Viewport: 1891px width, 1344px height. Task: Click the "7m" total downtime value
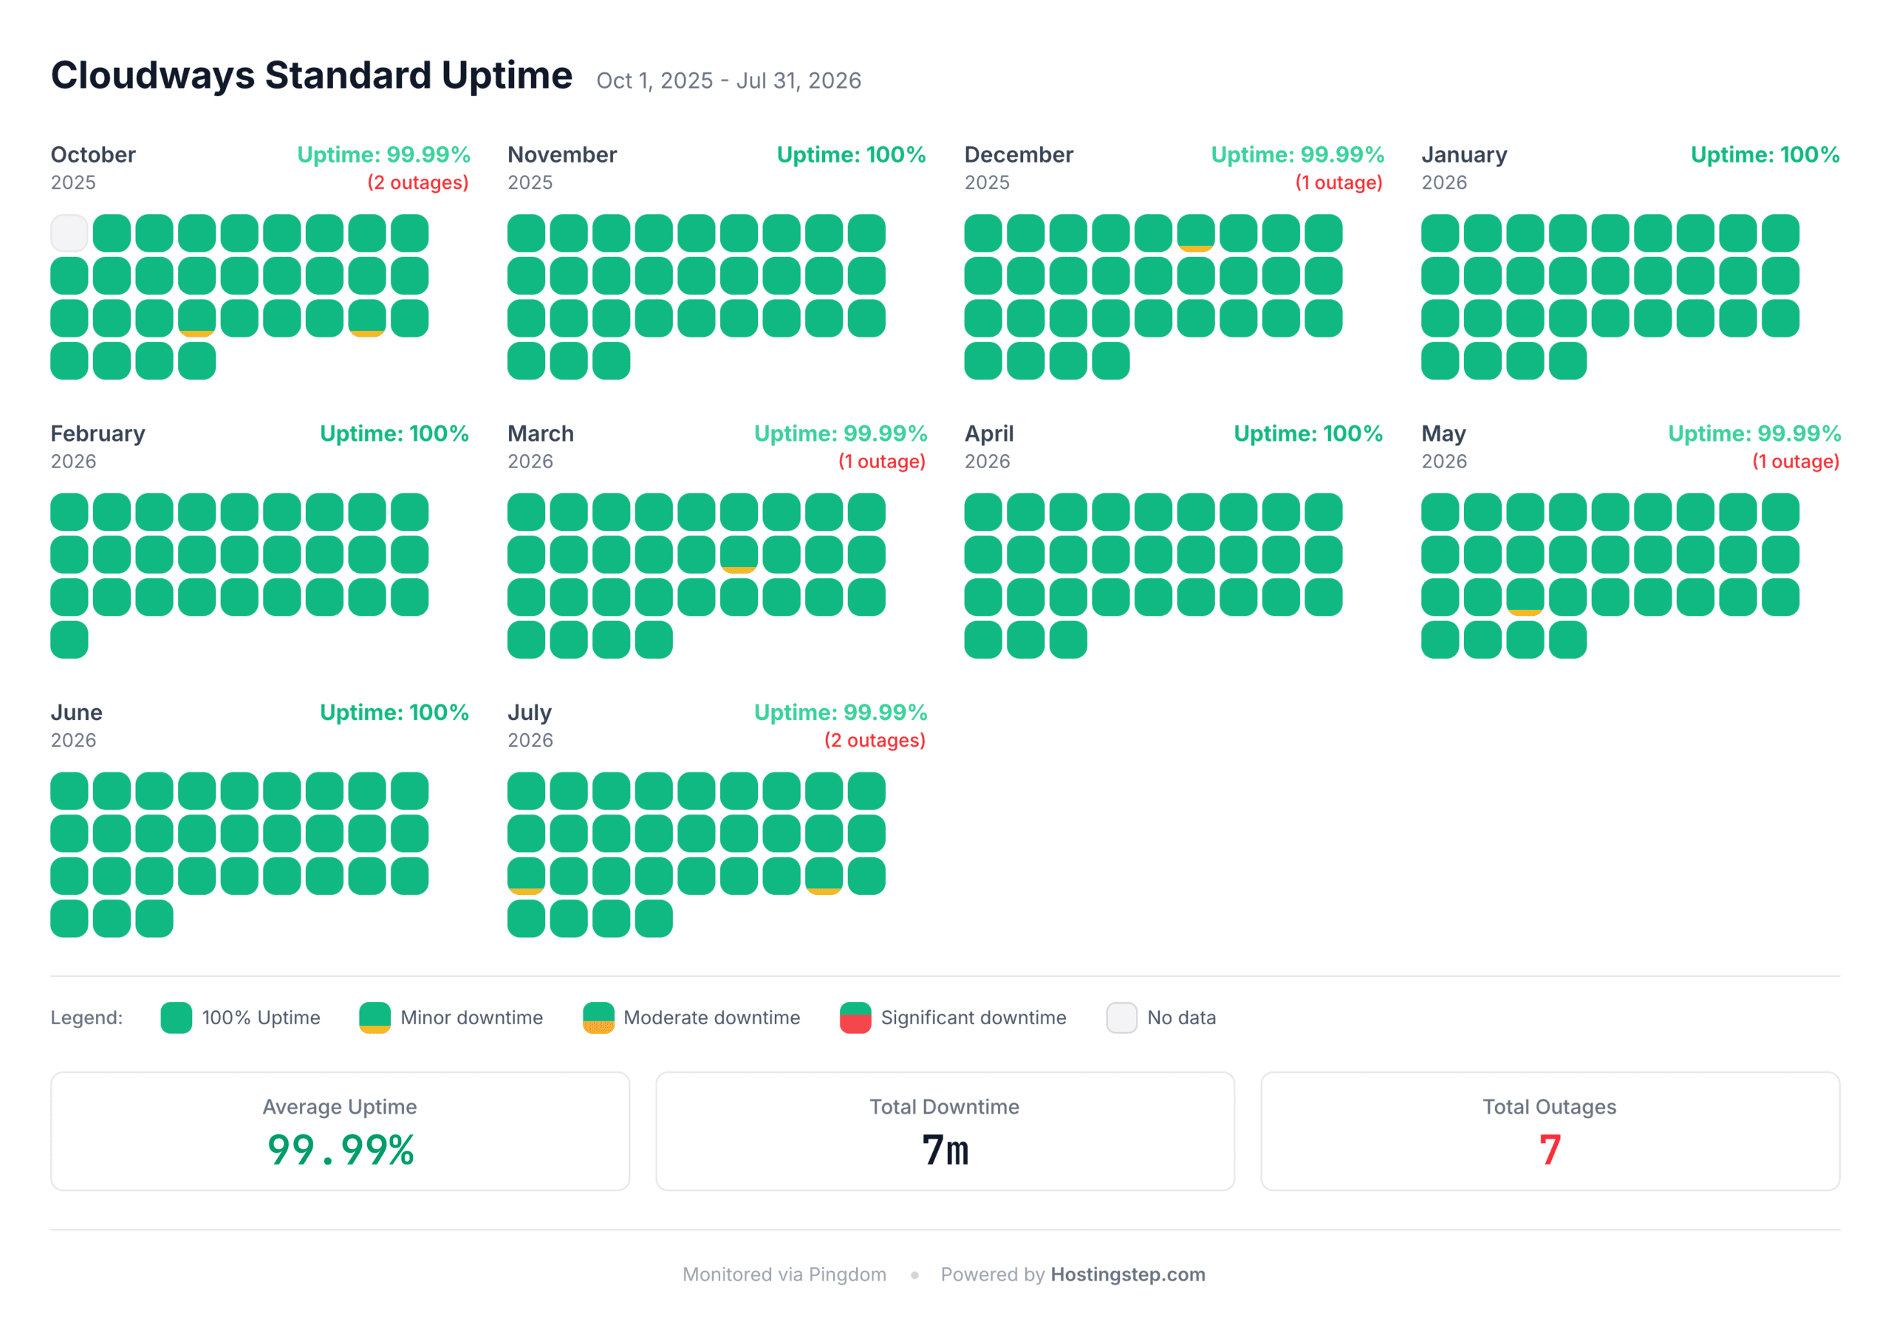pyautogui.click(x=945, y=1151)
